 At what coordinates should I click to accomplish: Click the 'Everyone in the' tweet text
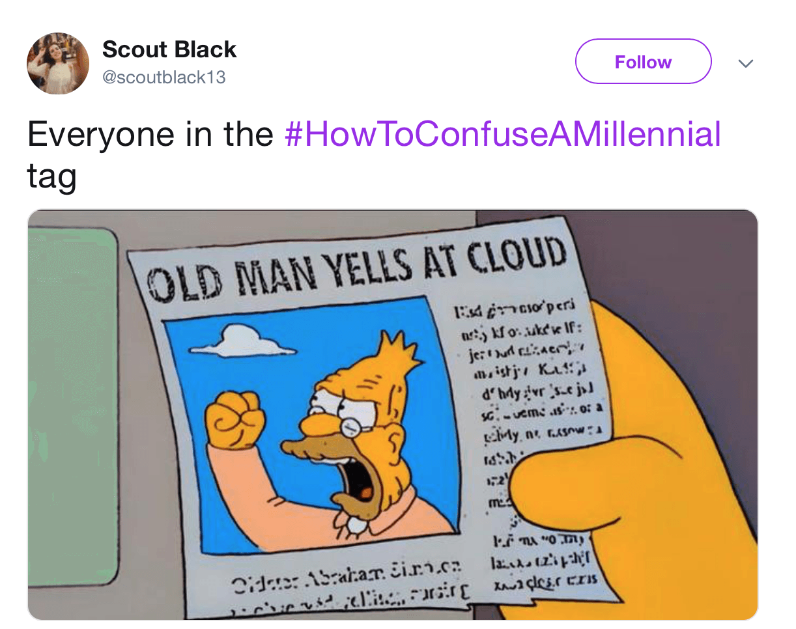[150, 134]
